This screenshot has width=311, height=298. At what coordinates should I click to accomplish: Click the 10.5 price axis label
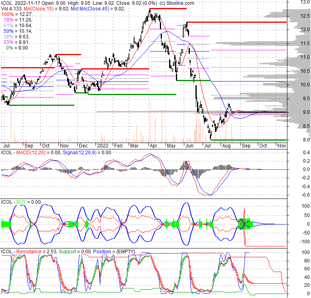(x=305, y=71)
